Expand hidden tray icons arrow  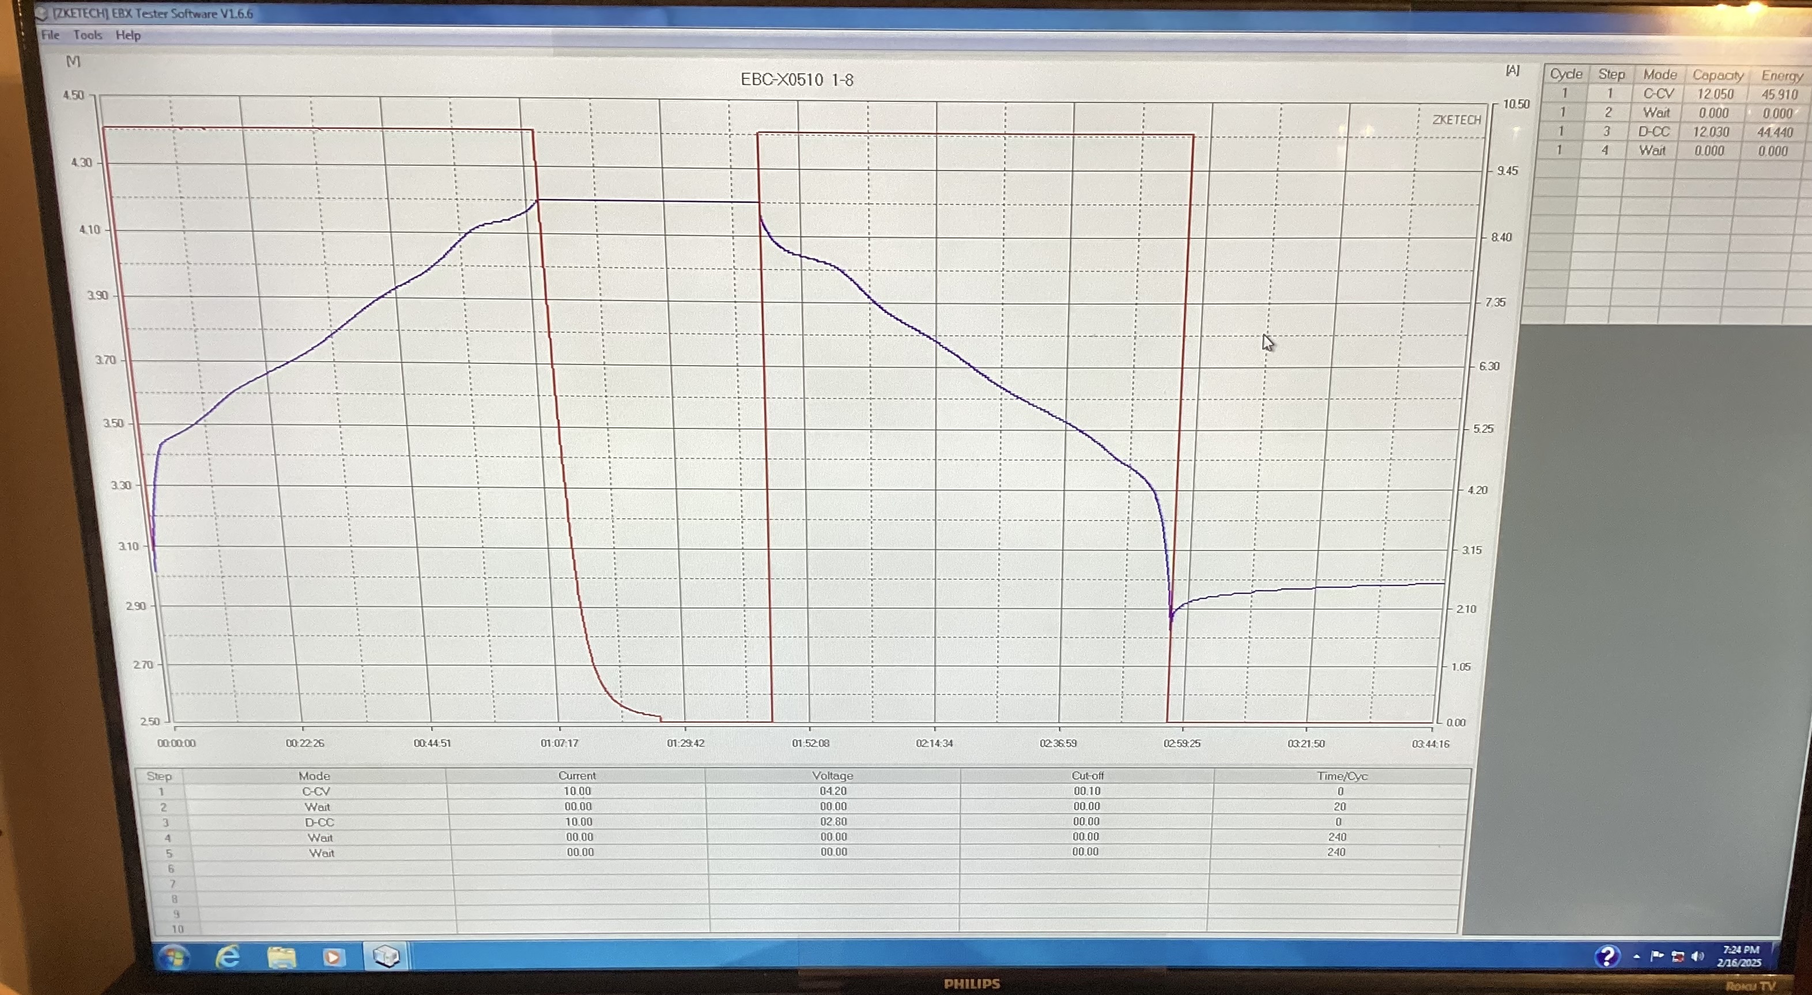coord(1637,956)
